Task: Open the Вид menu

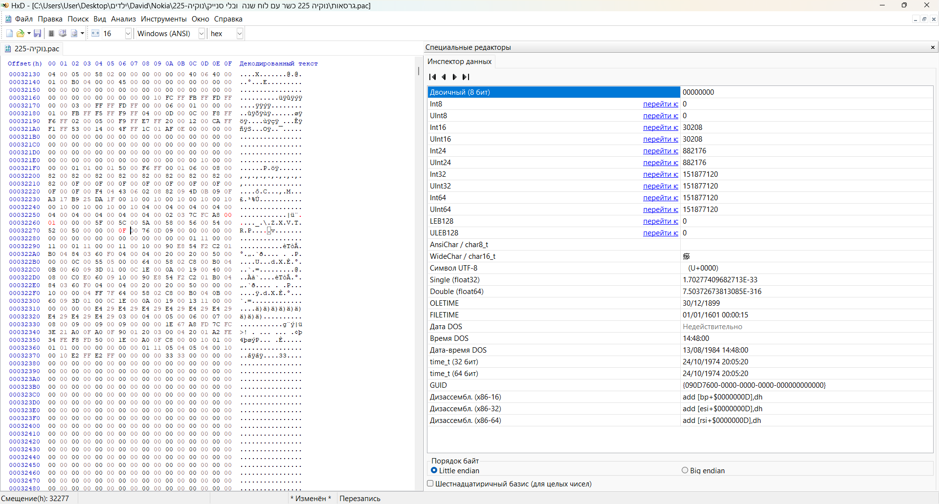Action: coord(100,19)
